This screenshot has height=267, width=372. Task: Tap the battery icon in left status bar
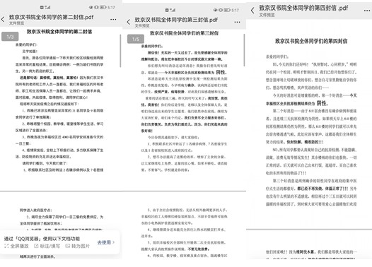(103, 7)
